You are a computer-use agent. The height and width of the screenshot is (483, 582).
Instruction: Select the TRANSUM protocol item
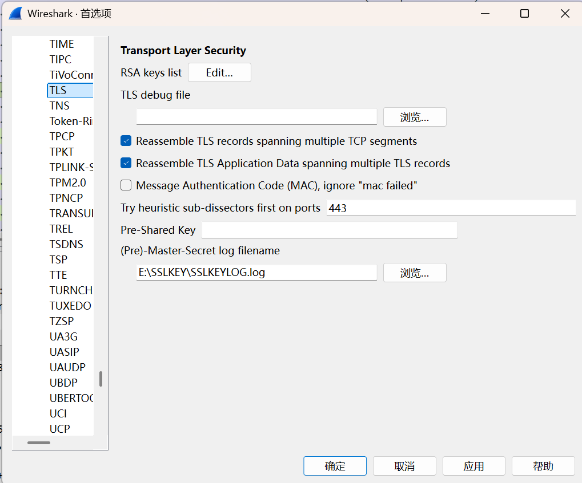pyautogui.click(x=71, y=213)
